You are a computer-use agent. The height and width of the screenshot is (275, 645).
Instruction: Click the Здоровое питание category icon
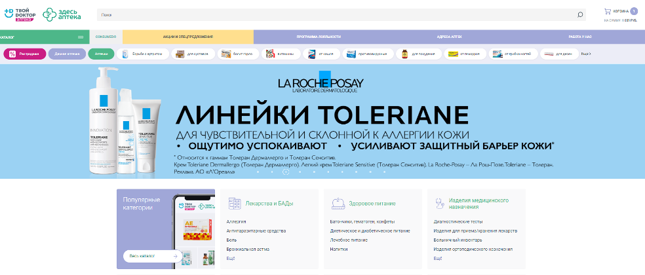coord(338,203)
